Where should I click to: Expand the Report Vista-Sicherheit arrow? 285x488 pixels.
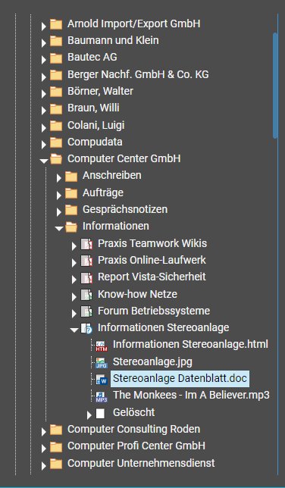coord(74,280)
